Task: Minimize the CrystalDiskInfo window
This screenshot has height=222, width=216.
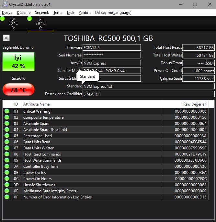Action: 180,4
